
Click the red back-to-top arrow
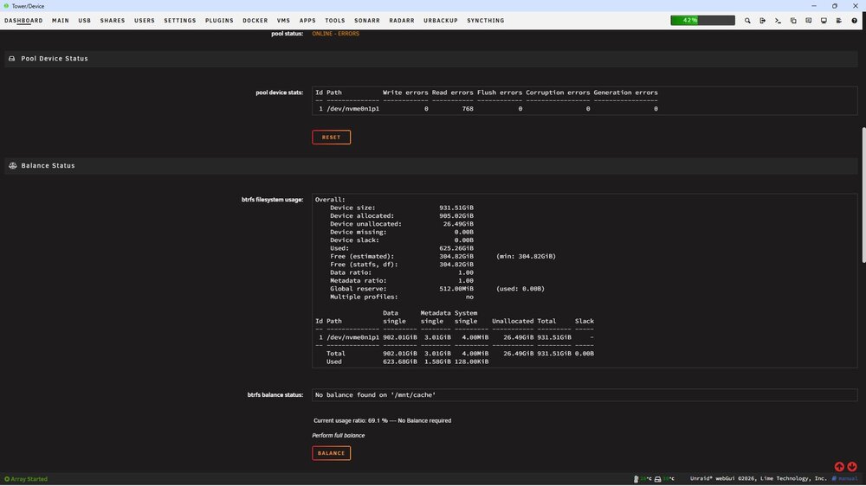[x=839, y=467]
